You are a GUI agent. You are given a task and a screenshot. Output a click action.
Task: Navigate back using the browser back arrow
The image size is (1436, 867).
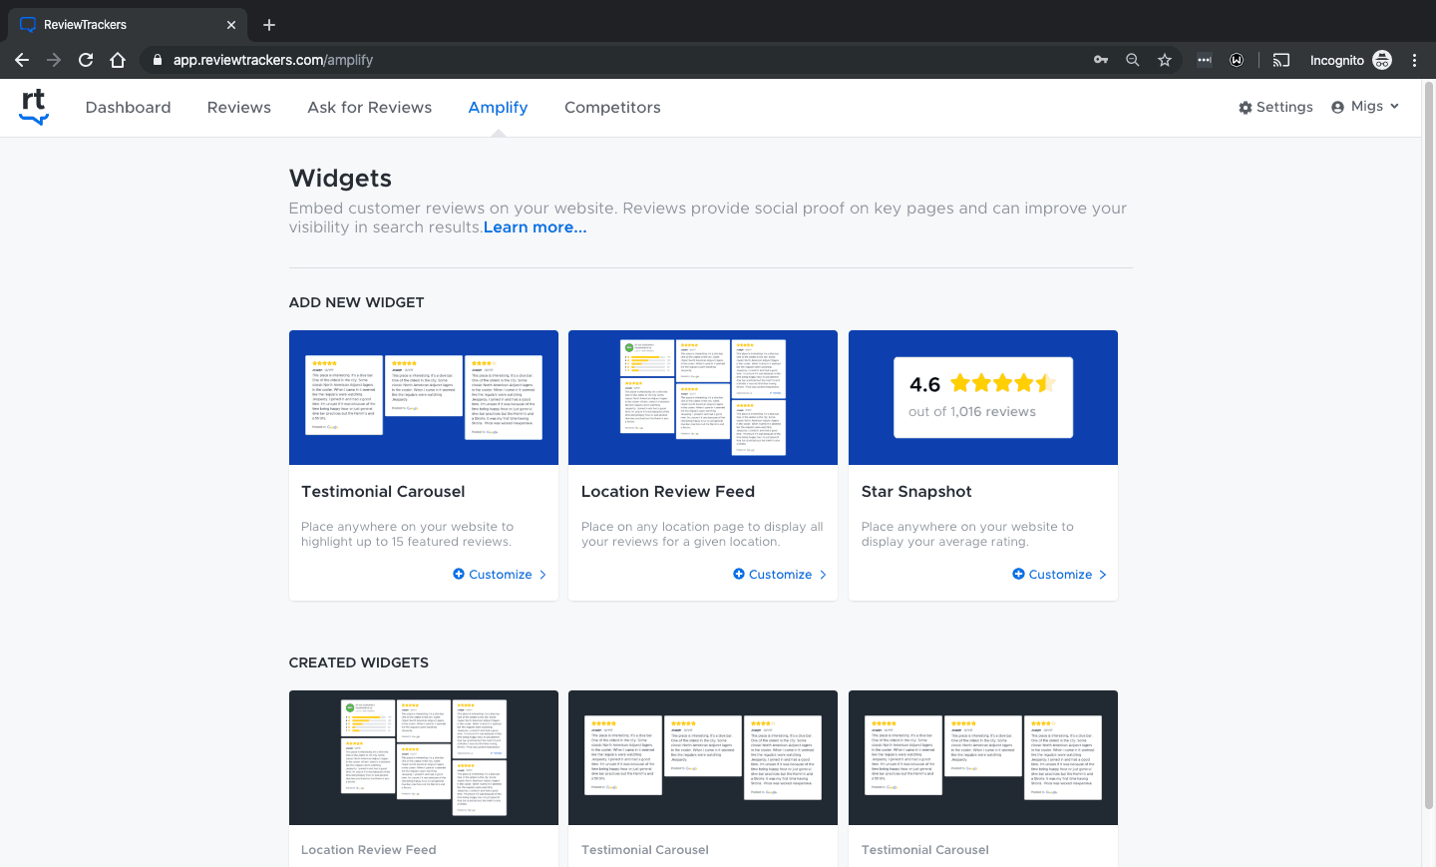coord(22,60)
